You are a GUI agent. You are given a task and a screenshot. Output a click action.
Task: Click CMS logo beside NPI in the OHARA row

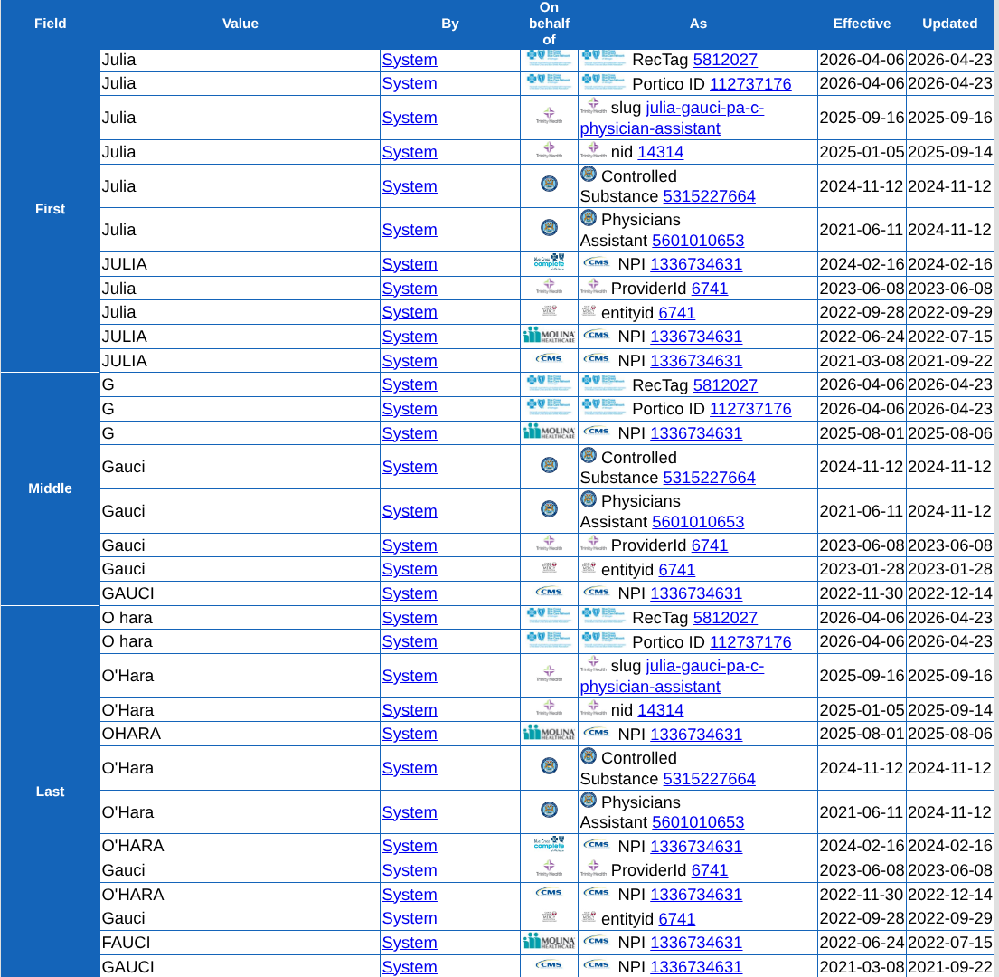[597, 732]
